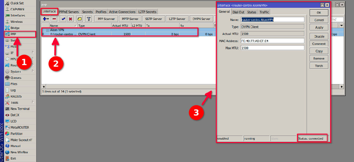Click the red minus Remove button
The height and width of the screenshot is (162, 354).
pos(54,19)
